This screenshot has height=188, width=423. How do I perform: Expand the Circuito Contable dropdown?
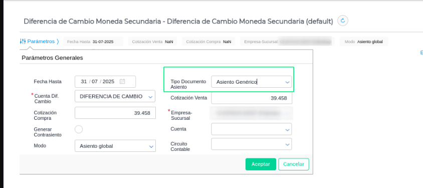point(287,145)
